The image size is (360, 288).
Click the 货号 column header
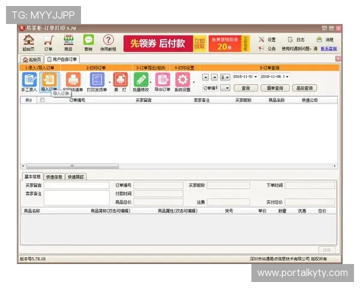tap(229, 211)
